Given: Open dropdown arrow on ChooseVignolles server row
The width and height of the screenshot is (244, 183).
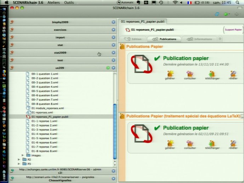Looking at the screenshot, I should (113, 179).
